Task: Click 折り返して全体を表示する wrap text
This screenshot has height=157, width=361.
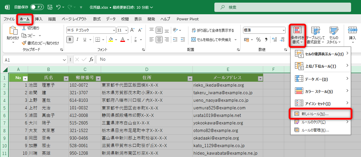Action: pos(213,30)
